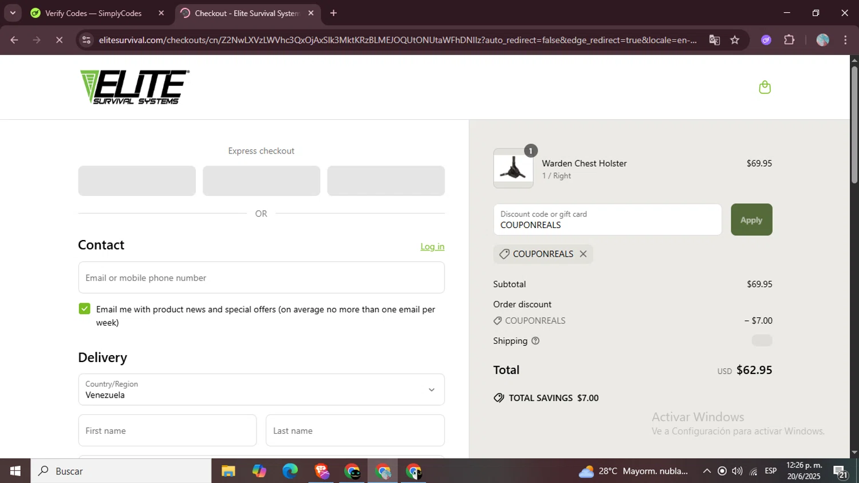The height and width of the screenshot is (483, 859).
Task: Click the Discount code or gift card field
Action: (608, 219)
